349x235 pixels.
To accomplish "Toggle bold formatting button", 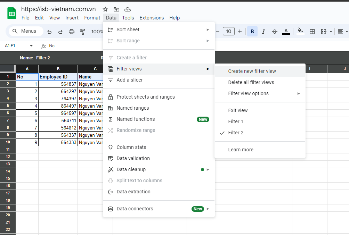I will pos(252,32).
